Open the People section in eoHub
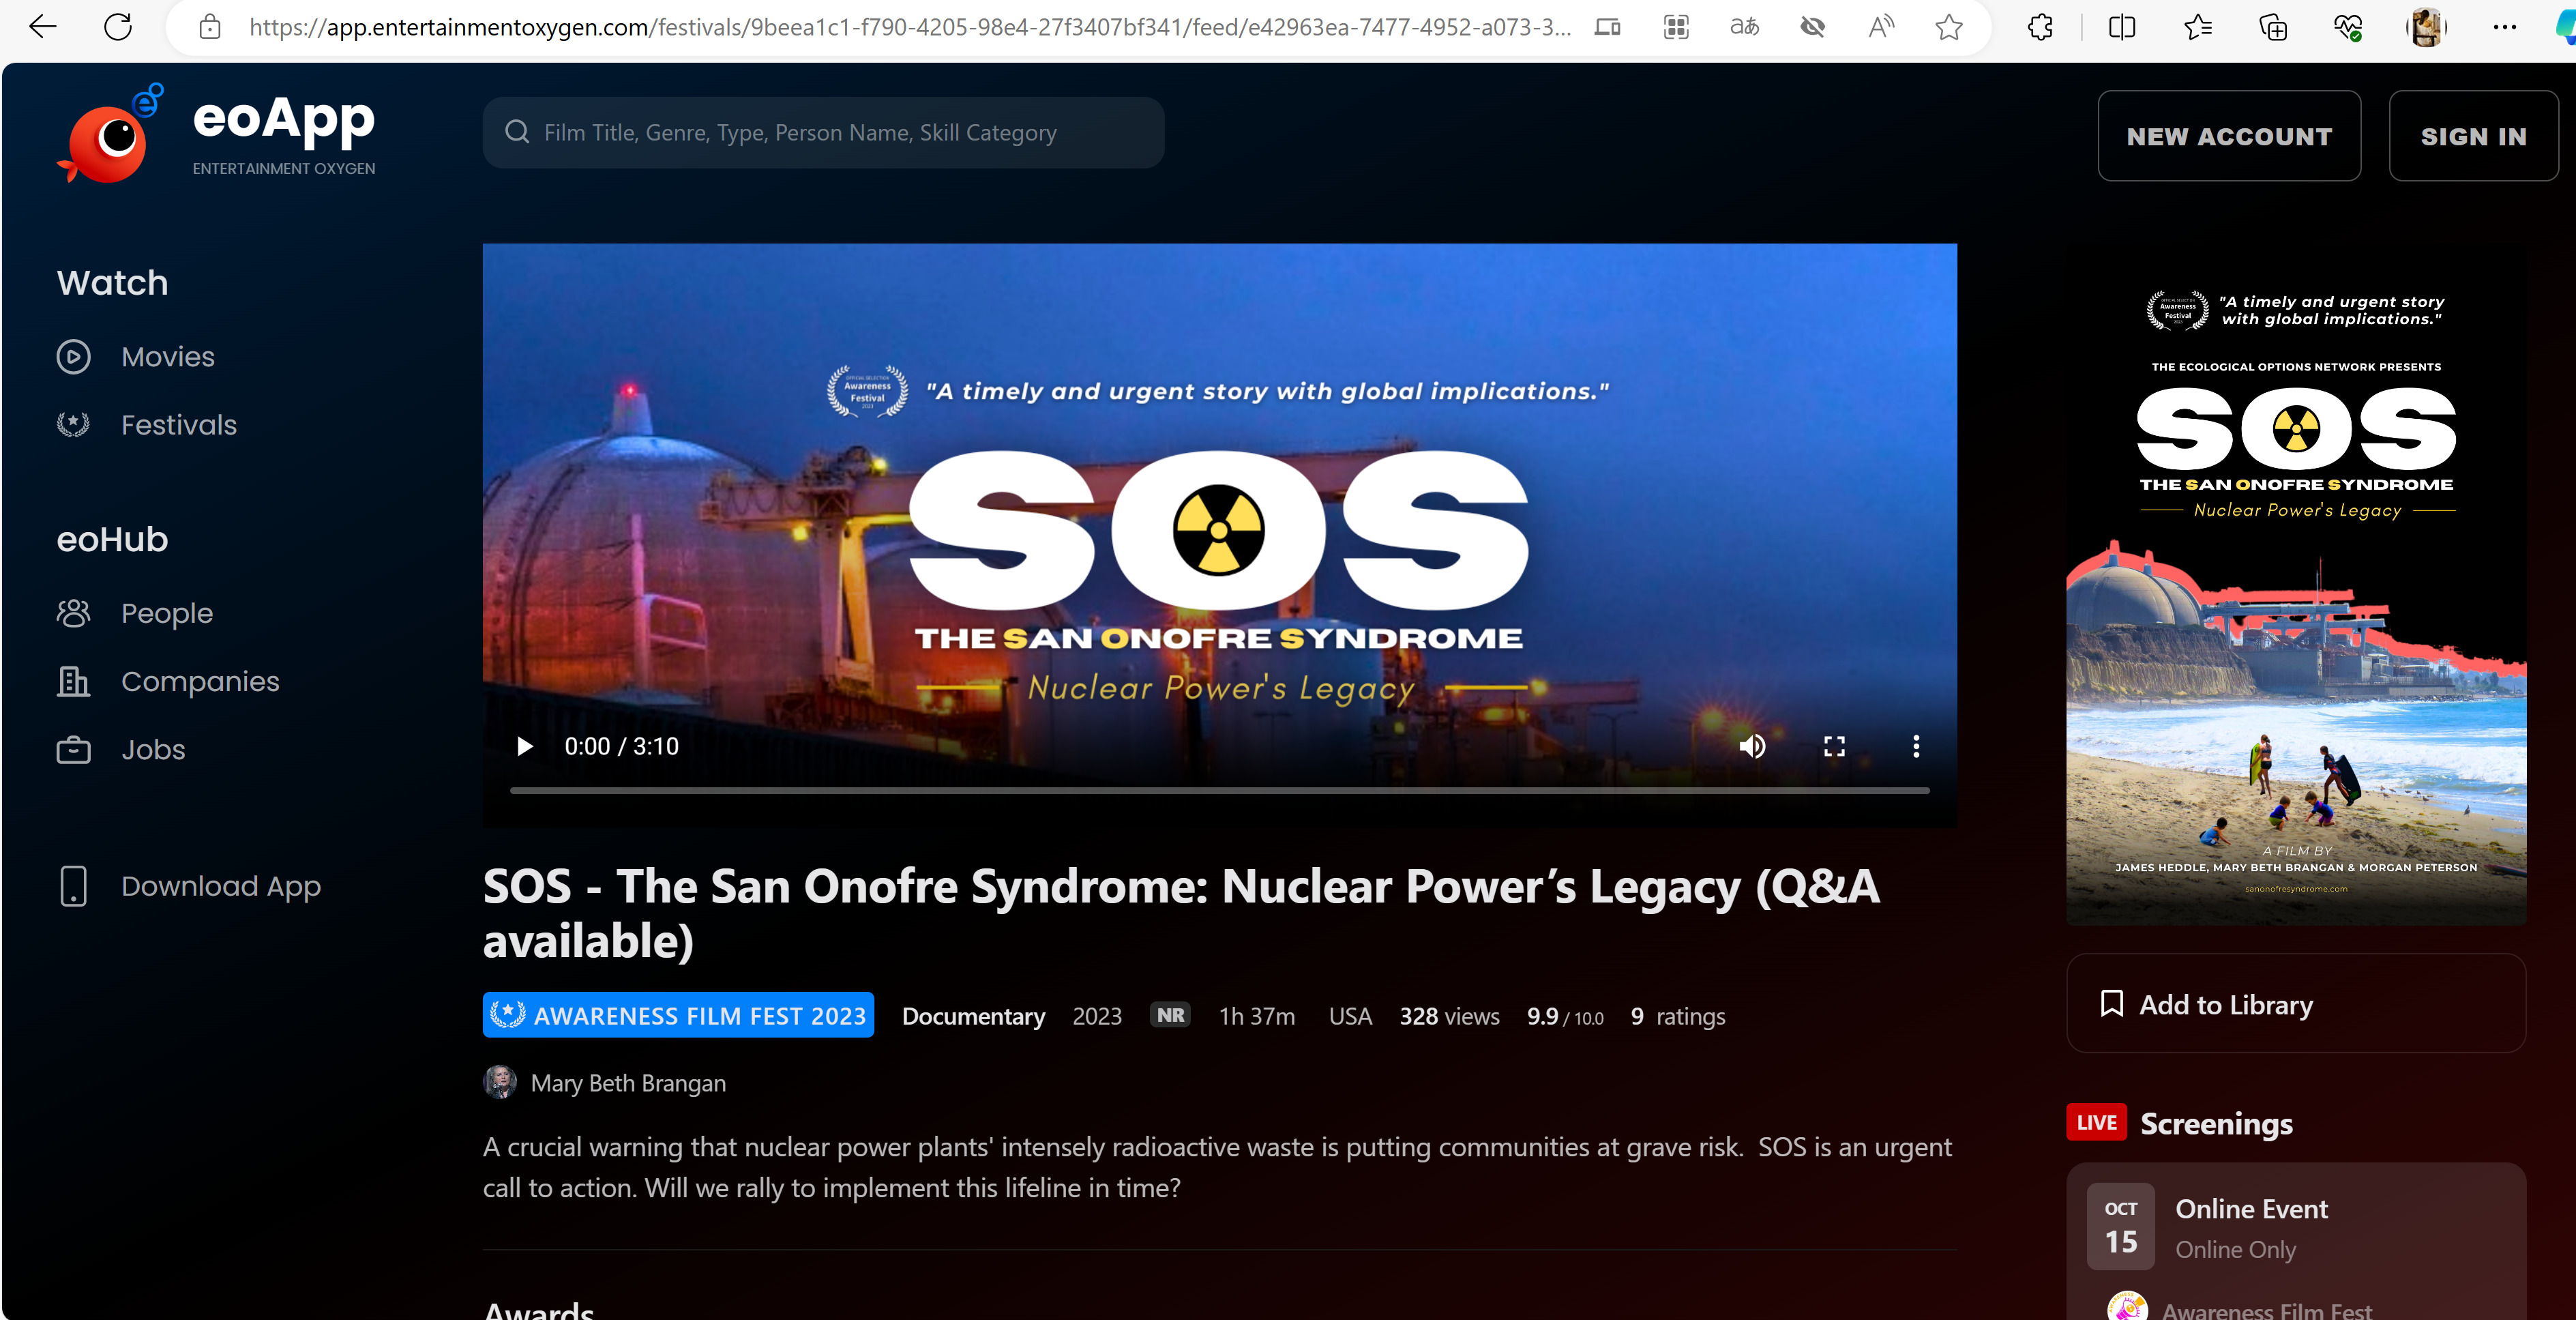 coord(167,613)
